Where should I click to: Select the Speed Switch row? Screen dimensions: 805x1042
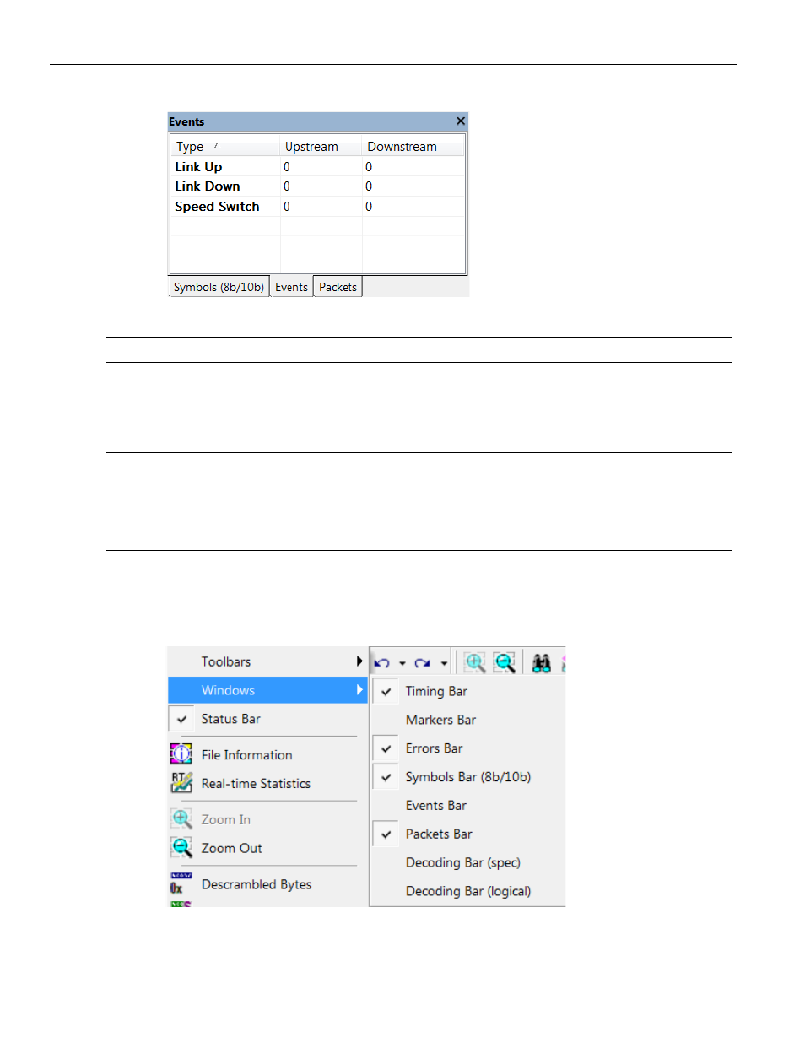click(x=318, y=206)
